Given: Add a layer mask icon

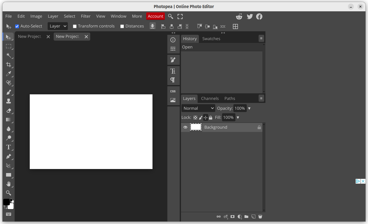Looking at the screenshot, I should (x=233, y=217).
